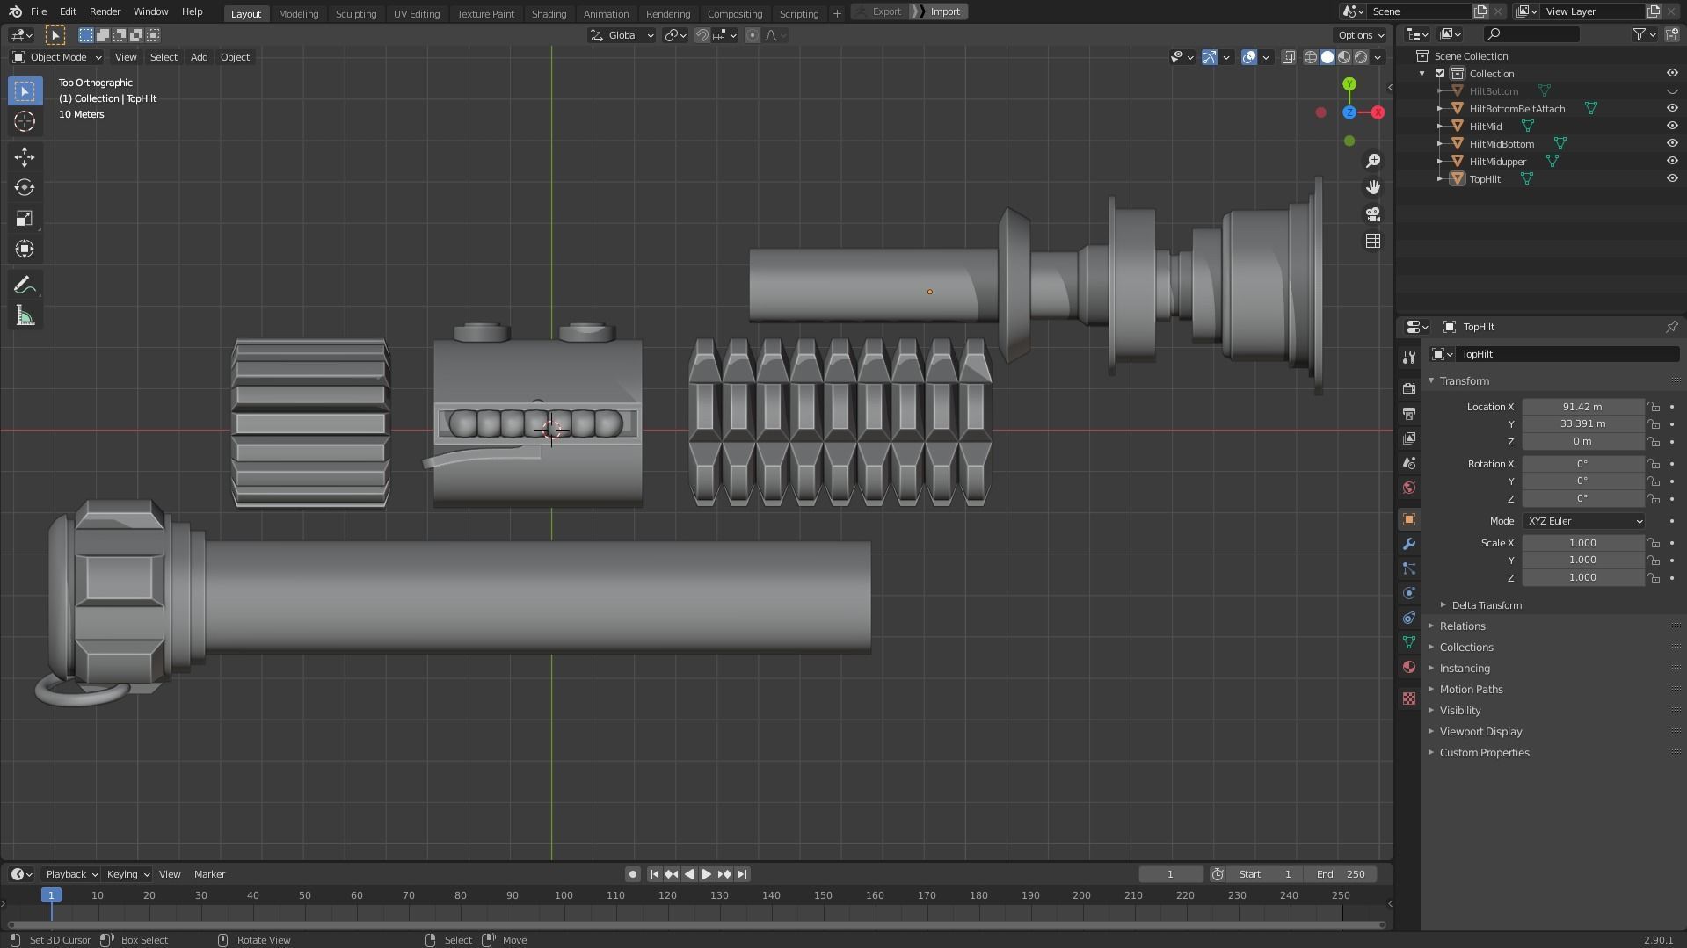The image size is (1687, 948).
Task: Activate the Move tool
Action: [x=25, y=157]
